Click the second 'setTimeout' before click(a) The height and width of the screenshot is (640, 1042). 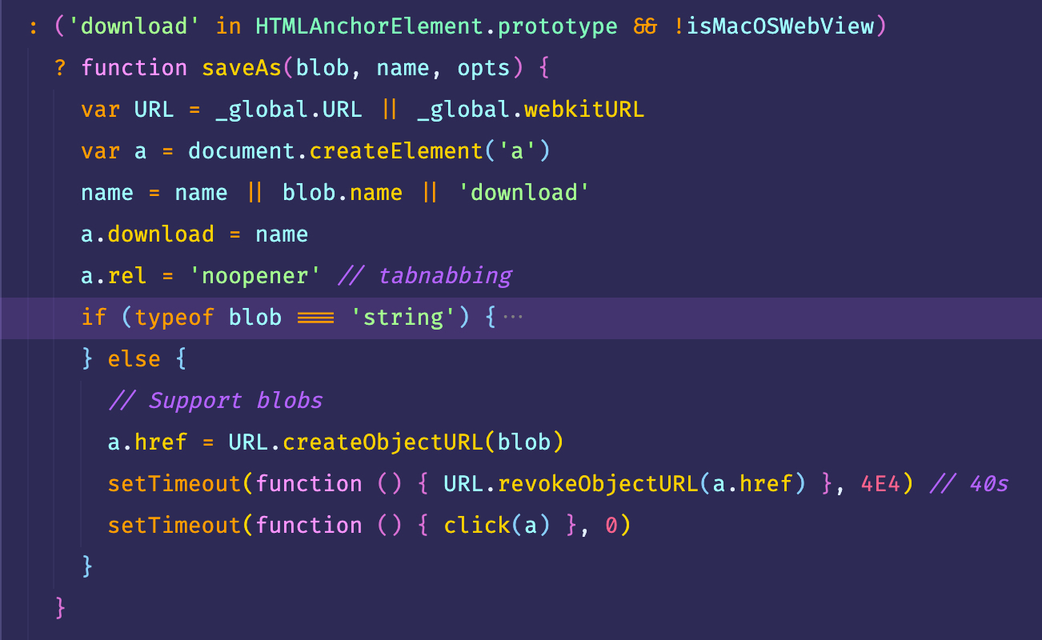pos(174,526)
